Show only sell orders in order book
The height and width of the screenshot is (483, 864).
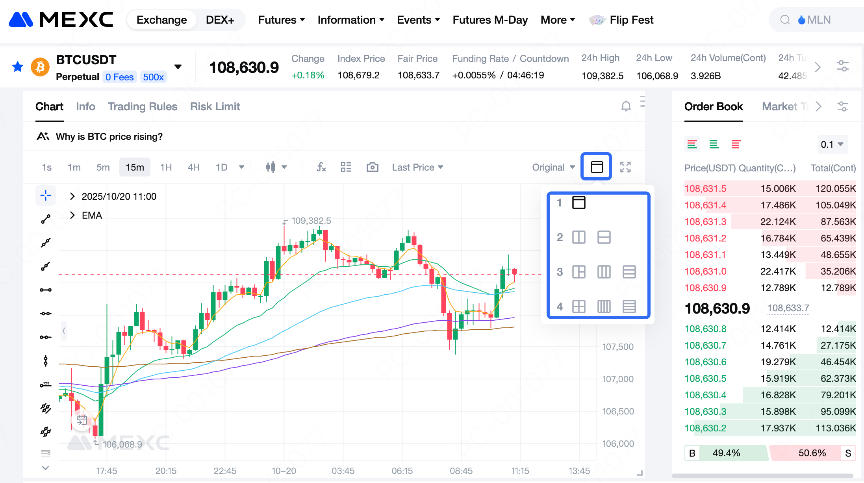(736, 145)
